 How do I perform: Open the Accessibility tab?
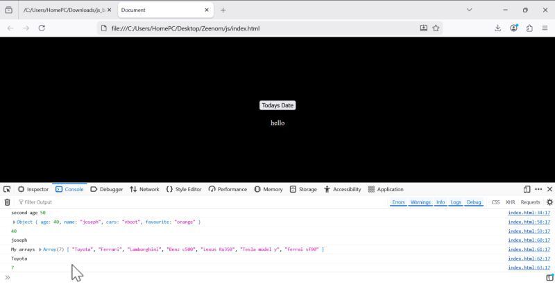(x=343, y=189)
